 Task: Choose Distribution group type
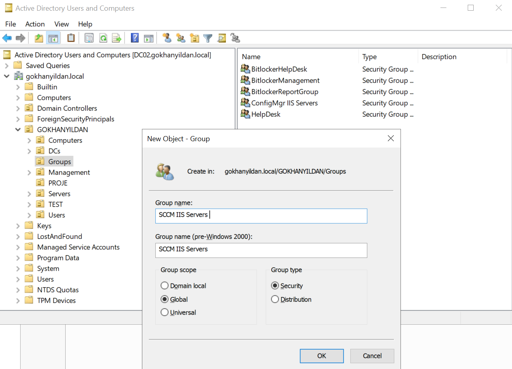pos(275,299)
